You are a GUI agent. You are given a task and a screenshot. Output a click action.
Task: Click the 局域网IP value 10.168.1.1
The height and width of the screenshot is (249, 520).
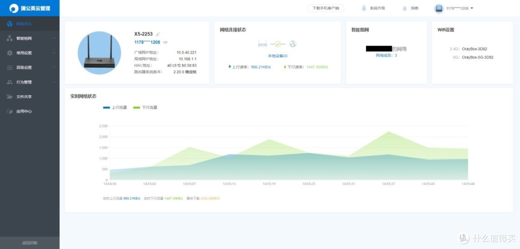(x=188, y=59)
